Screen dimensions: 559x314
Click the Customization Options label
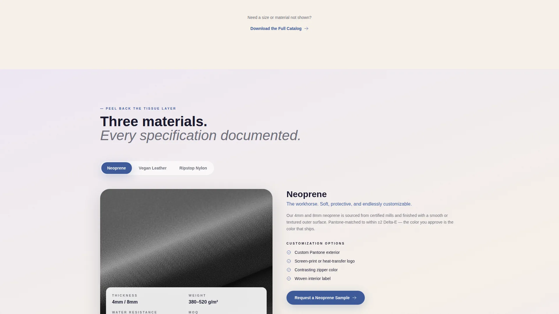(316, 243)
